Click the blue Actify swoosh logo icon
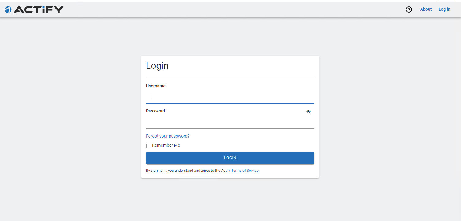This screenshot has width=461, height=221. [x=8, y=10]
